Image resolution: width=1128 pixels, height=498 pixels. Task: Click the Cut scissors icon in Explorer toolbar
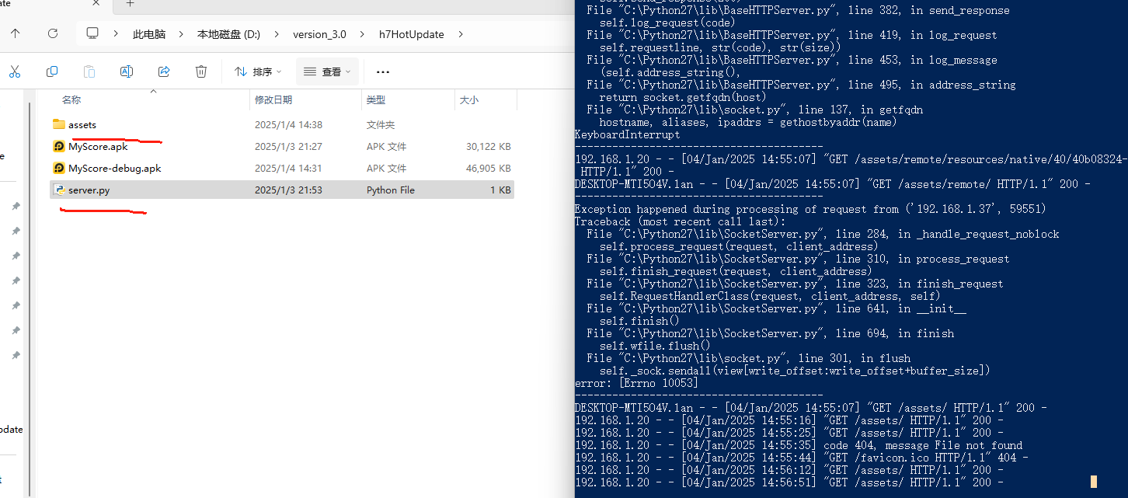click(15, 71)
